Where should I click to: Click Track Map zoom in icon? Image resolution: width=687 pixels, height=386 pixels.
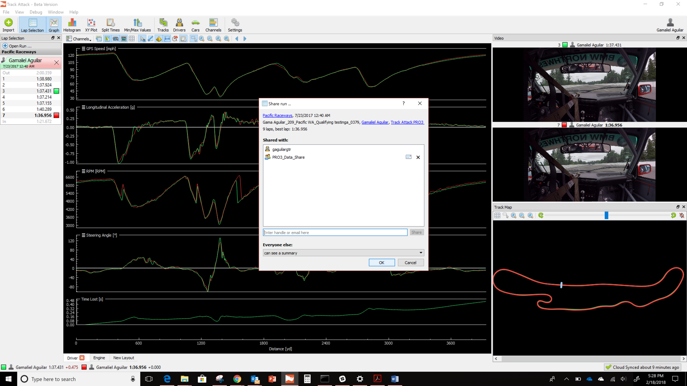(514, 216)
